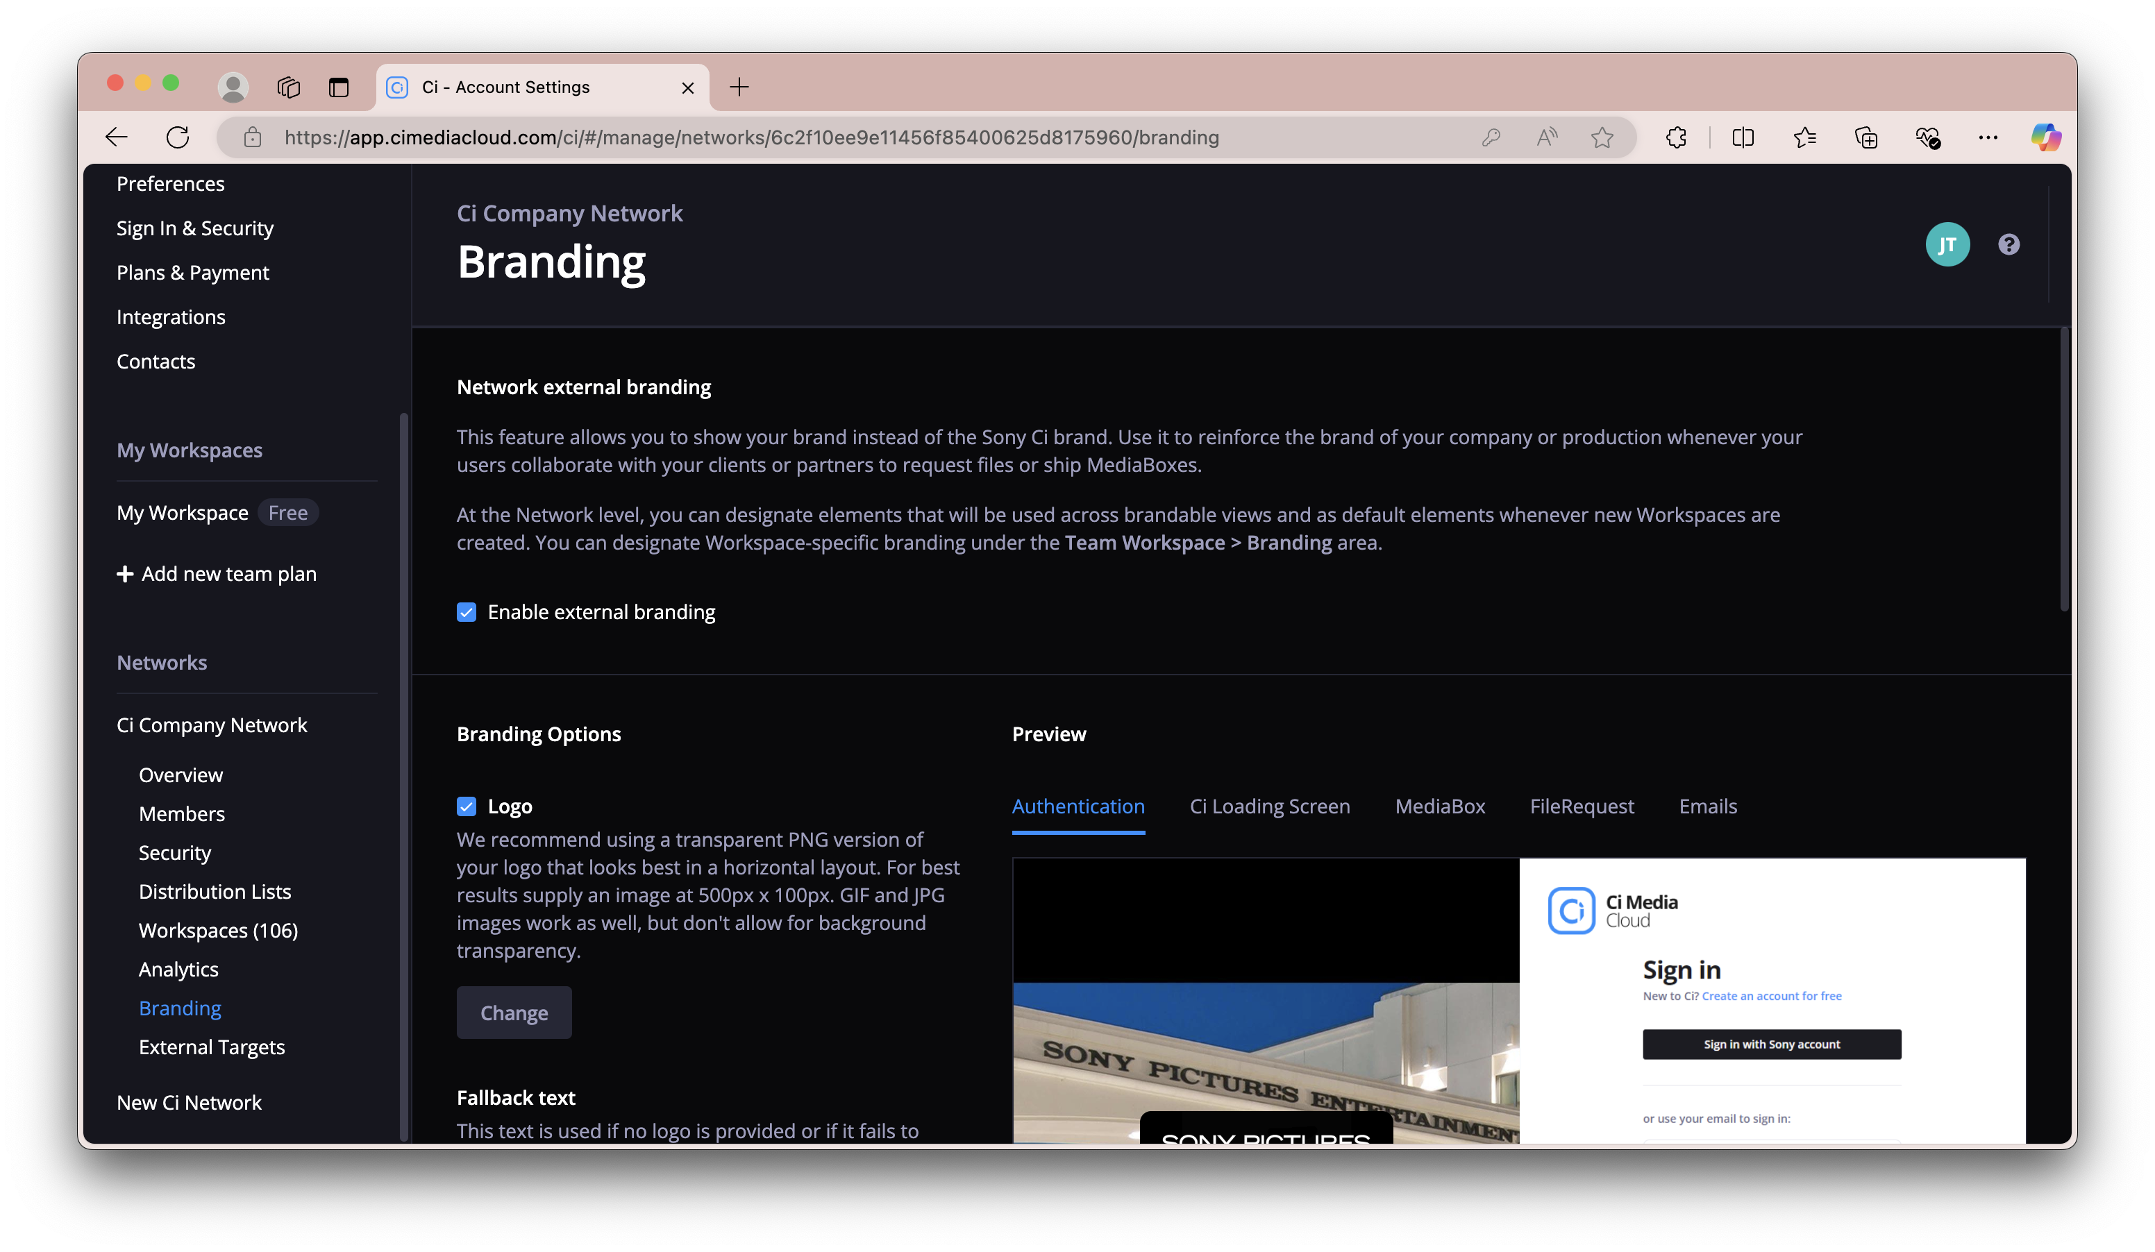This screenshot has width=2155, height=1252.
Task: Select the Ci - Account Settings browser tab
Action: (x=542, y=87)
